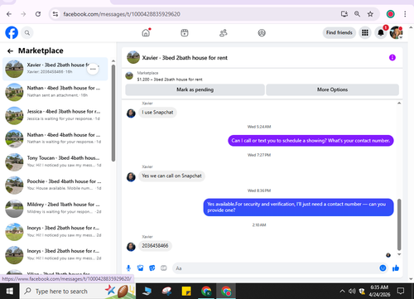Open Nathan 4bed 3bath house conversation

click(55, 92)
